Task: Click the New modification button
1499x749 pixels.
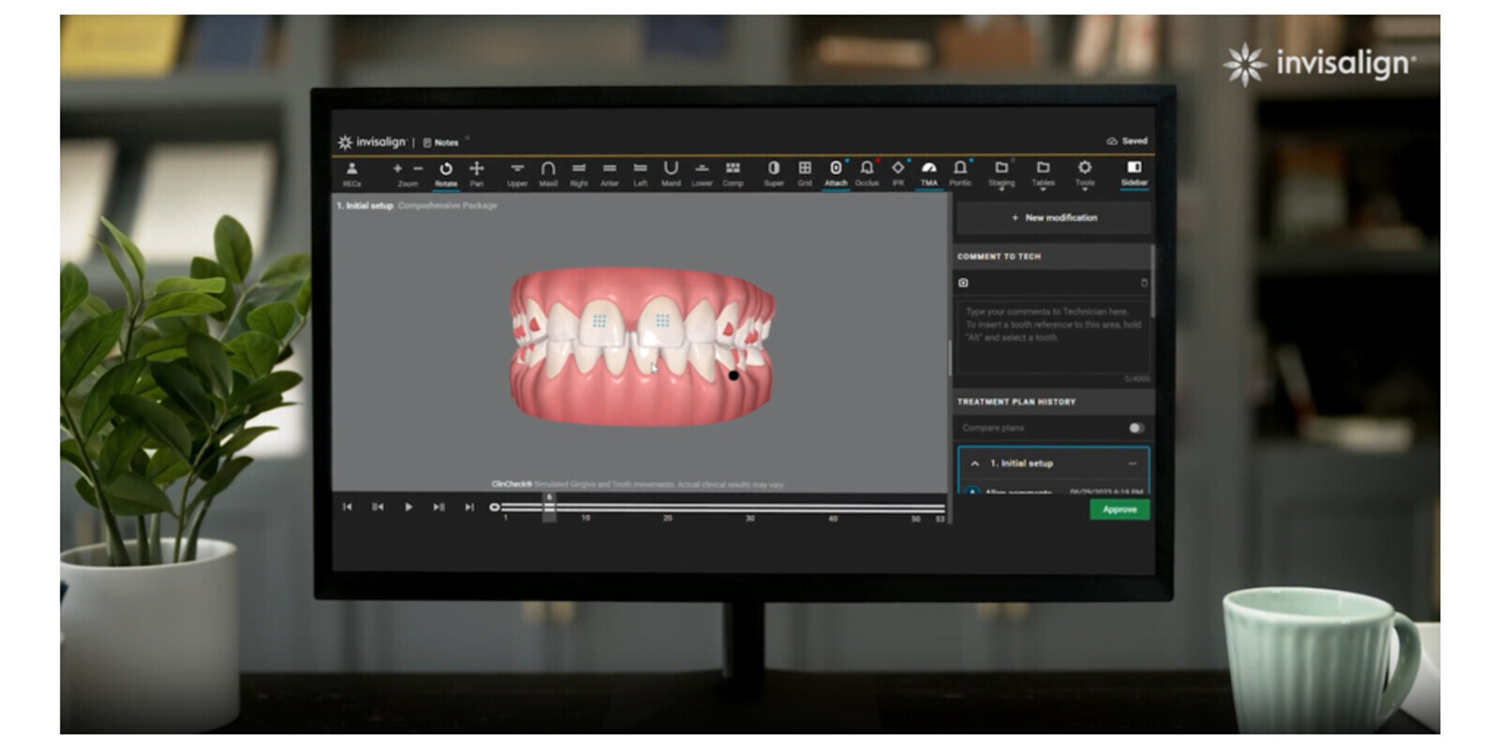Action: point(1053,217)
